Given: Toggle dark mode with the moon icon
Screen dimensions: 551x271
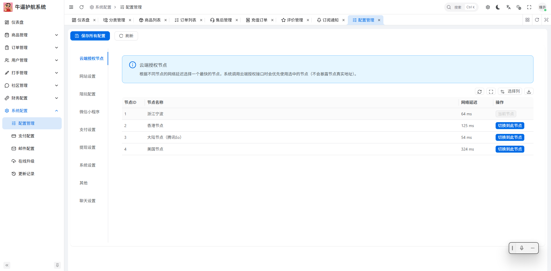Looking at the screenshot, I should coord(498,7).
